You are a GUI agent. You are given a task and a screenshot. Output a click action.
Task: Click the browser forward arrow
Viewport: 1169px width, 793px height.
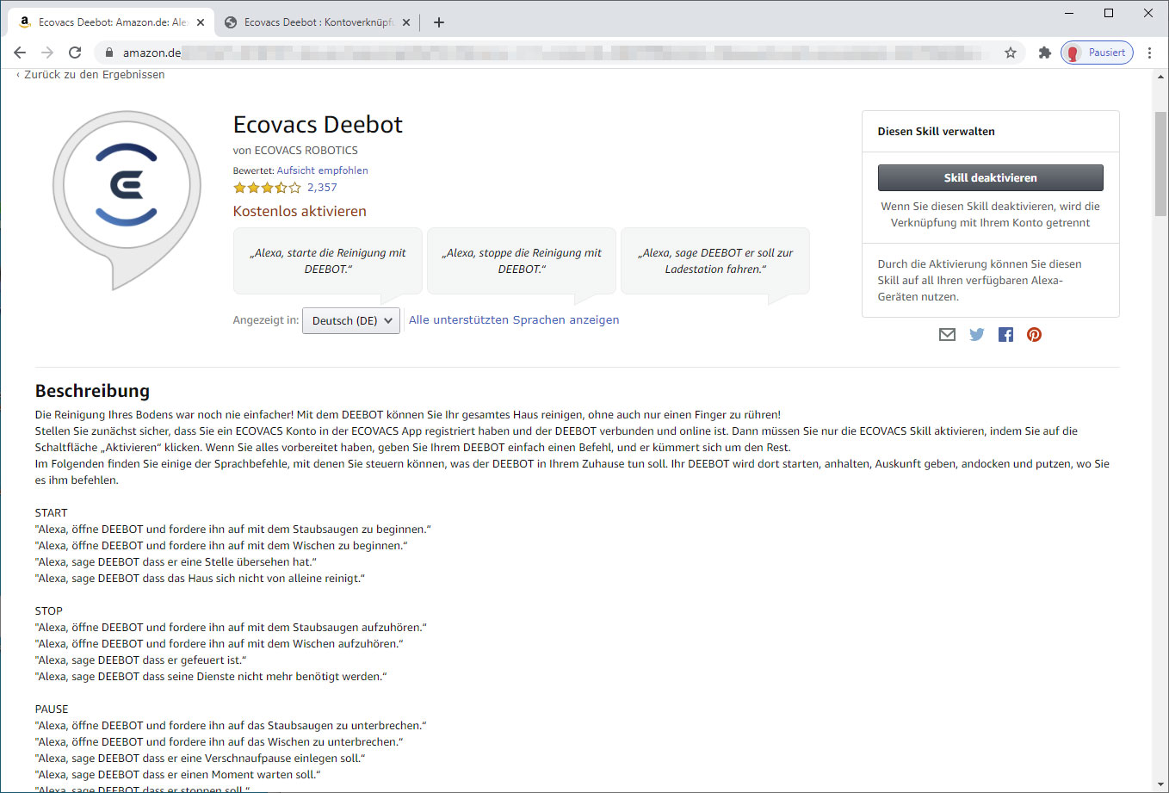click(x=47, y=53)
